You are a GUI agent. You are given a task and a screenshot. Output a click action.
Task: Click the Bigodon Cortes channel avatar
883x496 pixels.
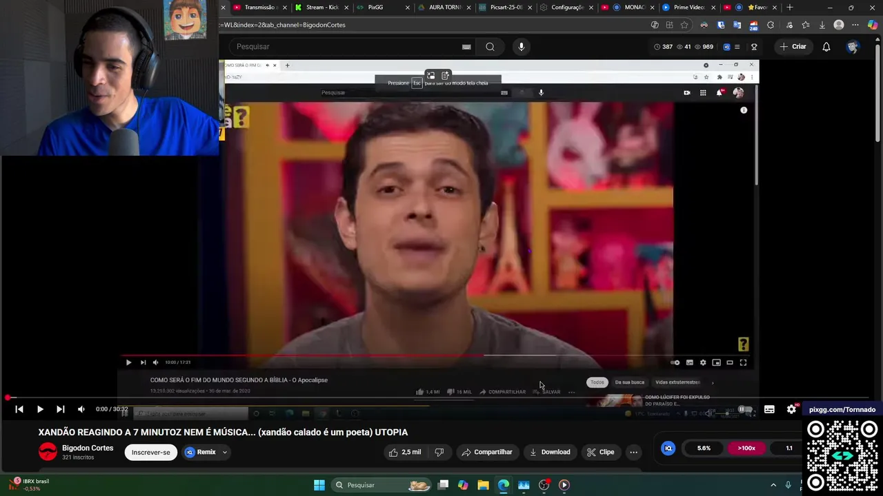coord(48,452)
